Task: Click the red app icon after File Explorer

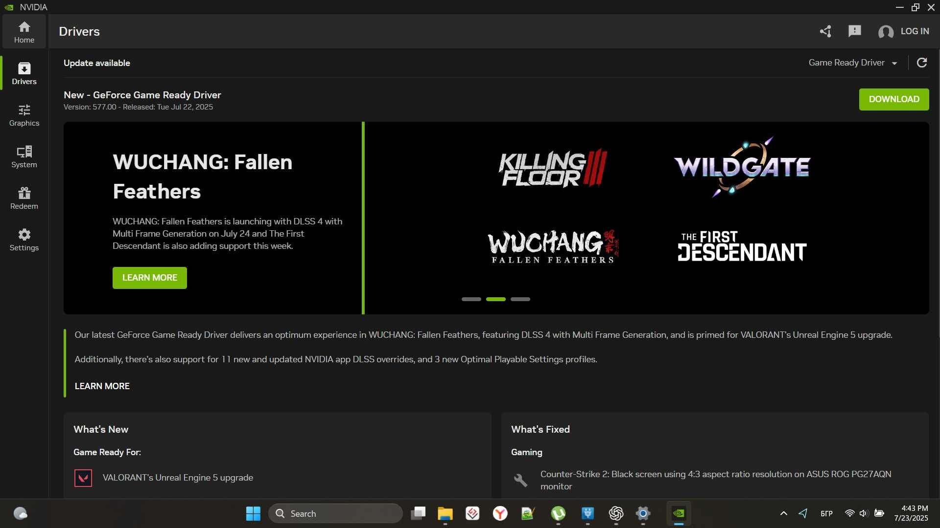Action: pos(472,513)
